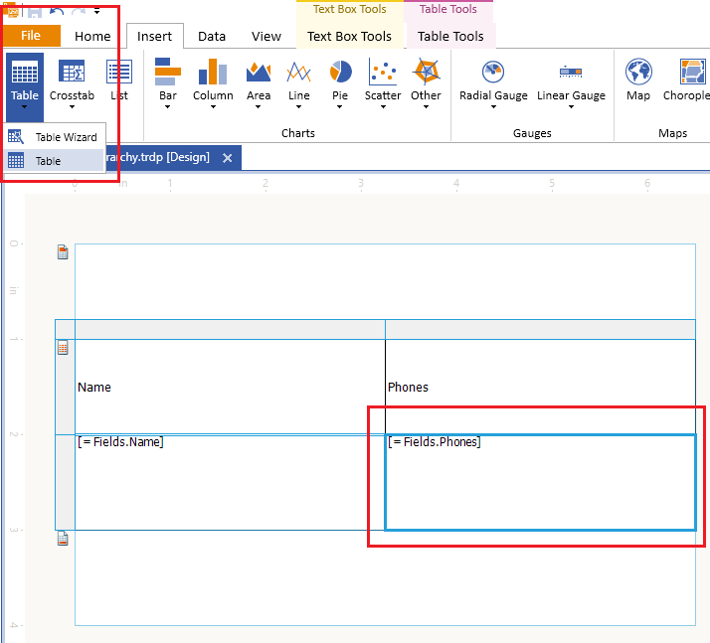Select the Insert ribbon tab
Image resolution: width=710 pixels, height=643 pixels.
click(154, 36)
